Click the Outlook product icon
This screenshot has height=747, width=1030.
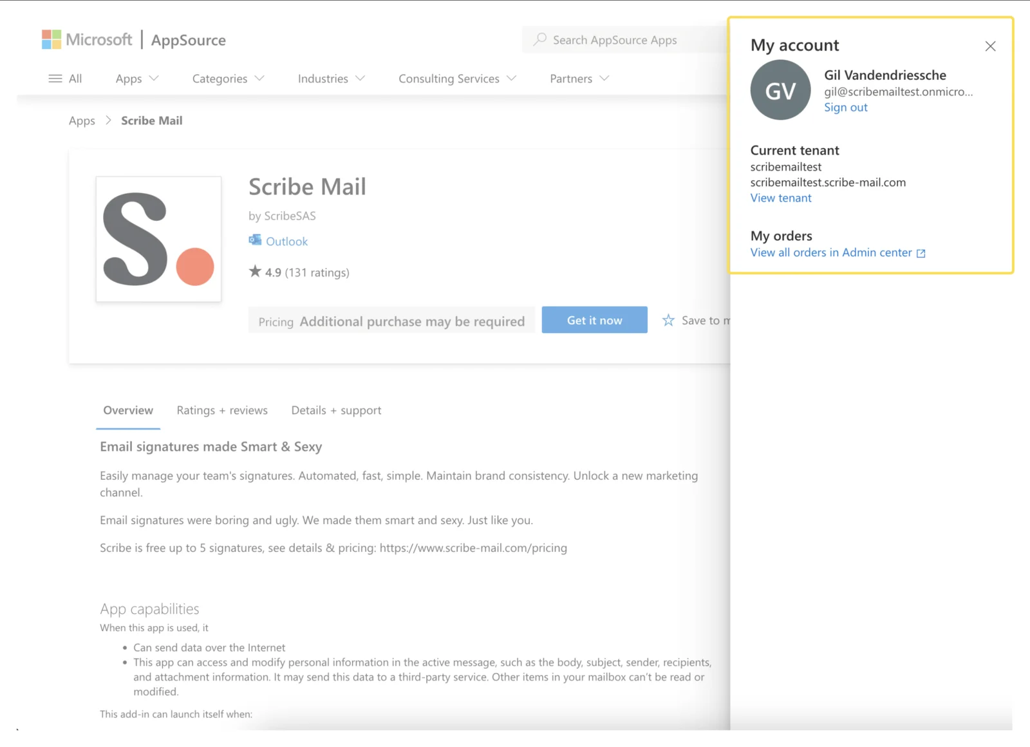coord(255,240)
